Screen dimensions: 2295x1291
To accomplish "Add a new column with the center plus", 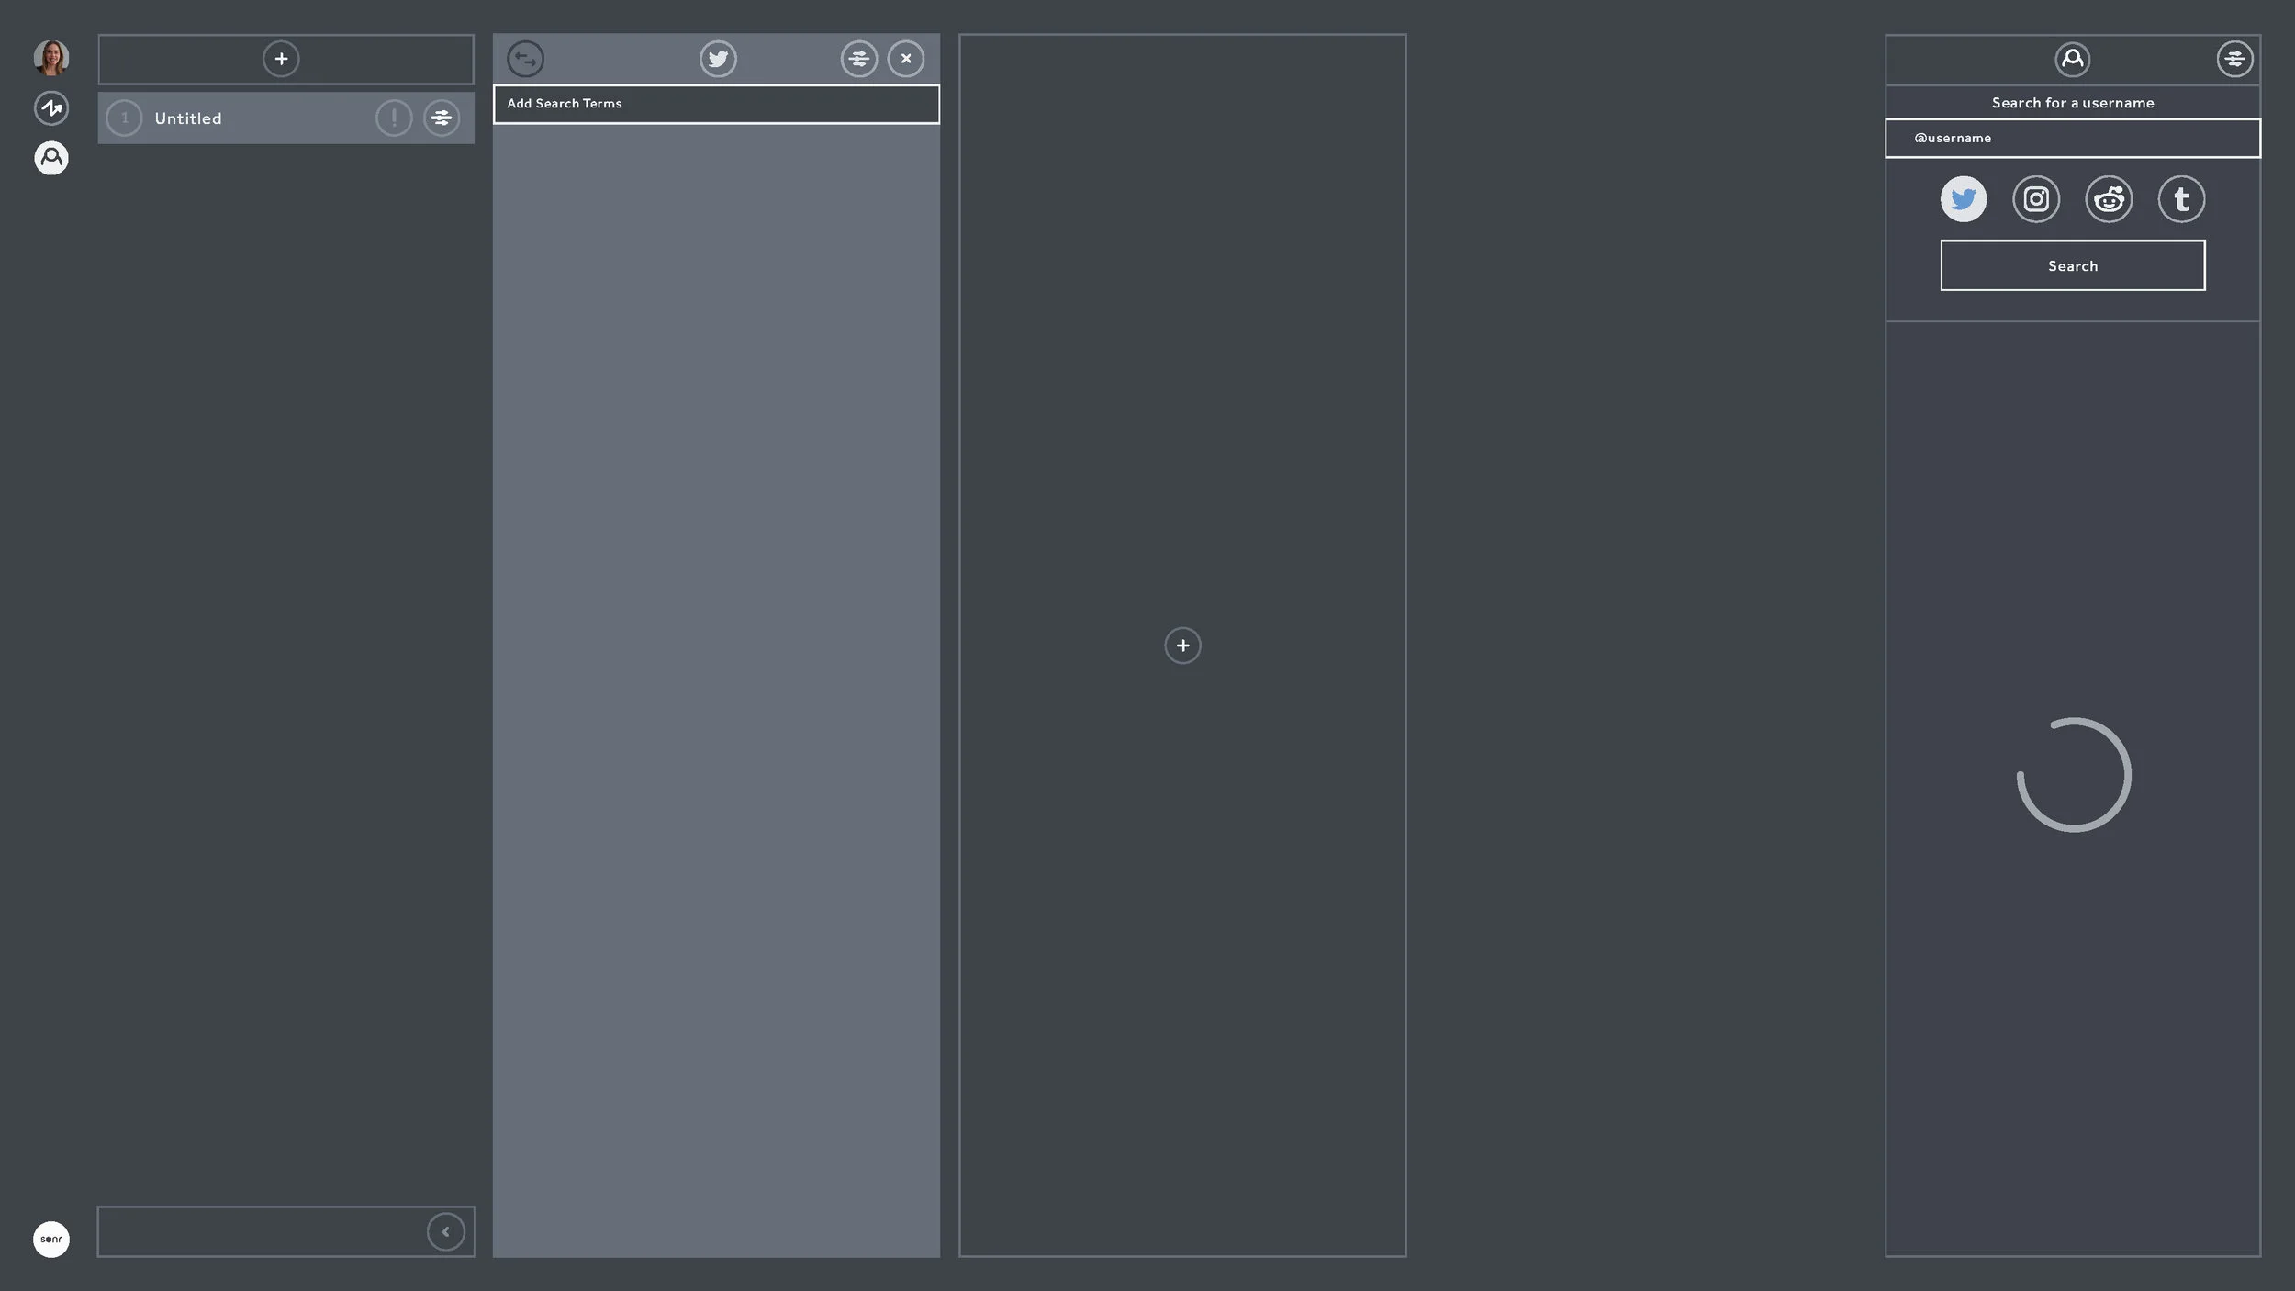I will point(1182,645).
